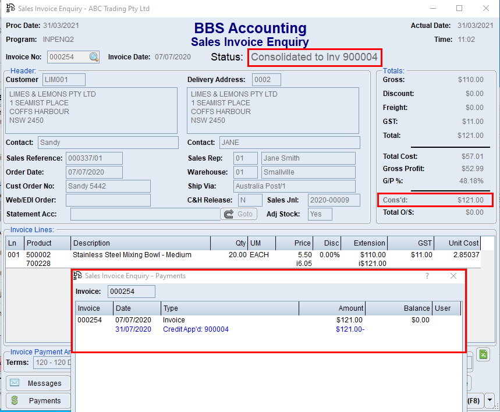Toggle the Adj Stock Yes field

[320, 214]
